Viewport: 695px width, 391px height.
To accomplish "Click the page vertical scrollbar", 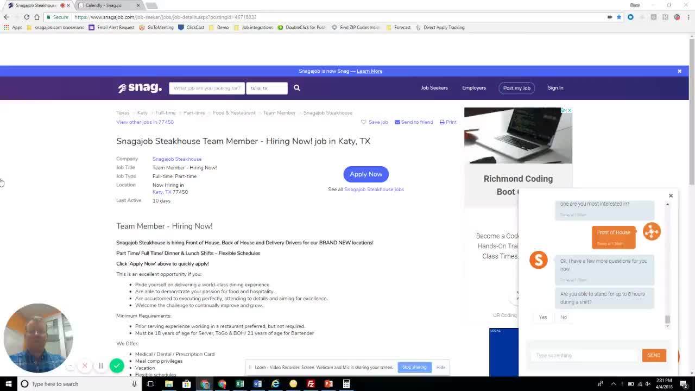I will (692, 111).
